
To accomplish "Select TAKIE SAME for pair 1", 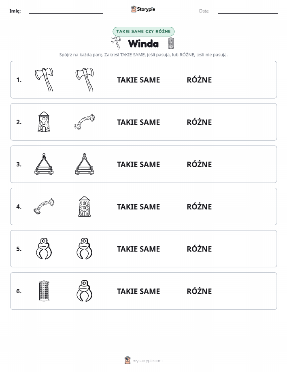I will pos(138,80).
